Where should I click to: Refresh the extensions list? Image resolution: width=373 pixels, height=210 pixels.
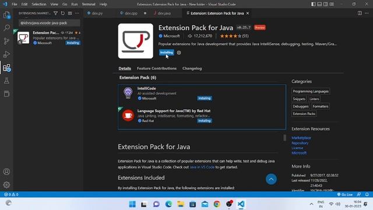(62, 13)
